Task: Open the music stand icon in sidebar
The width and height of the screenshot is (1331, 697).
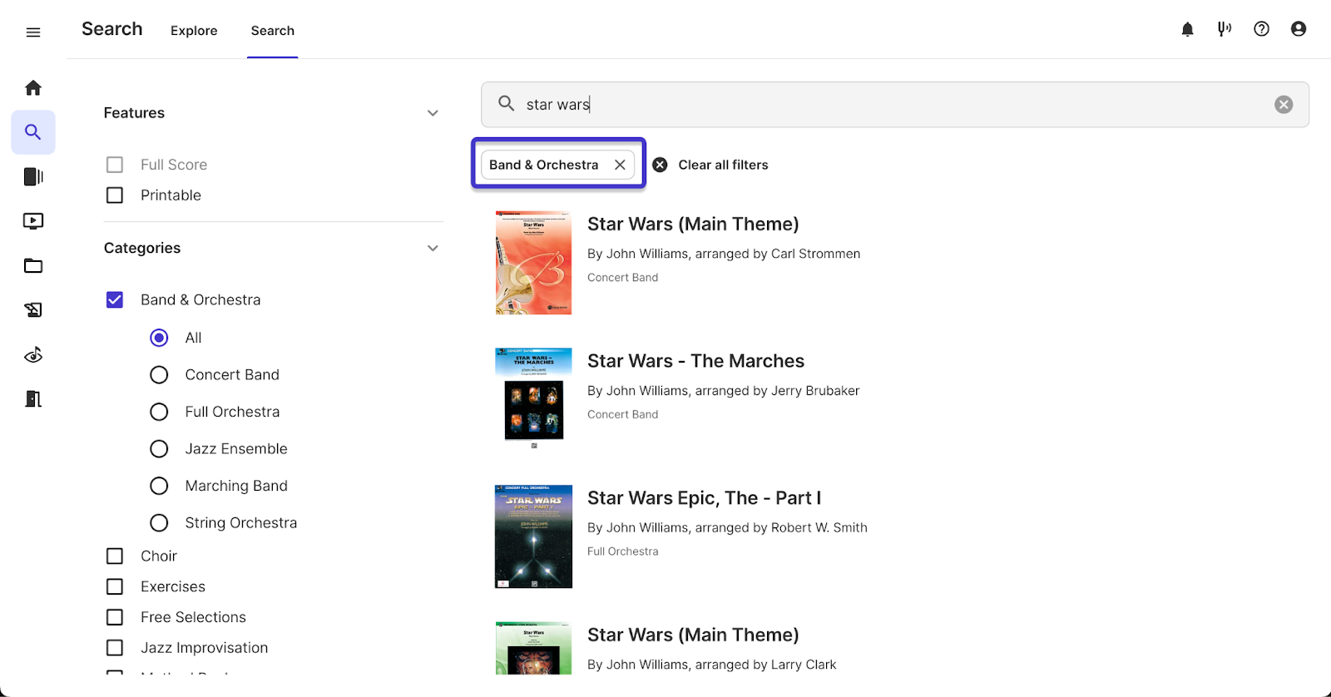Action: click(x=33, y=310)
